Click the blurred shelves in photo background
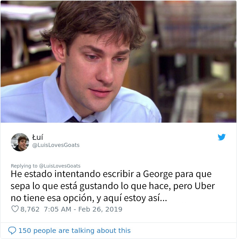 point(195,61)
